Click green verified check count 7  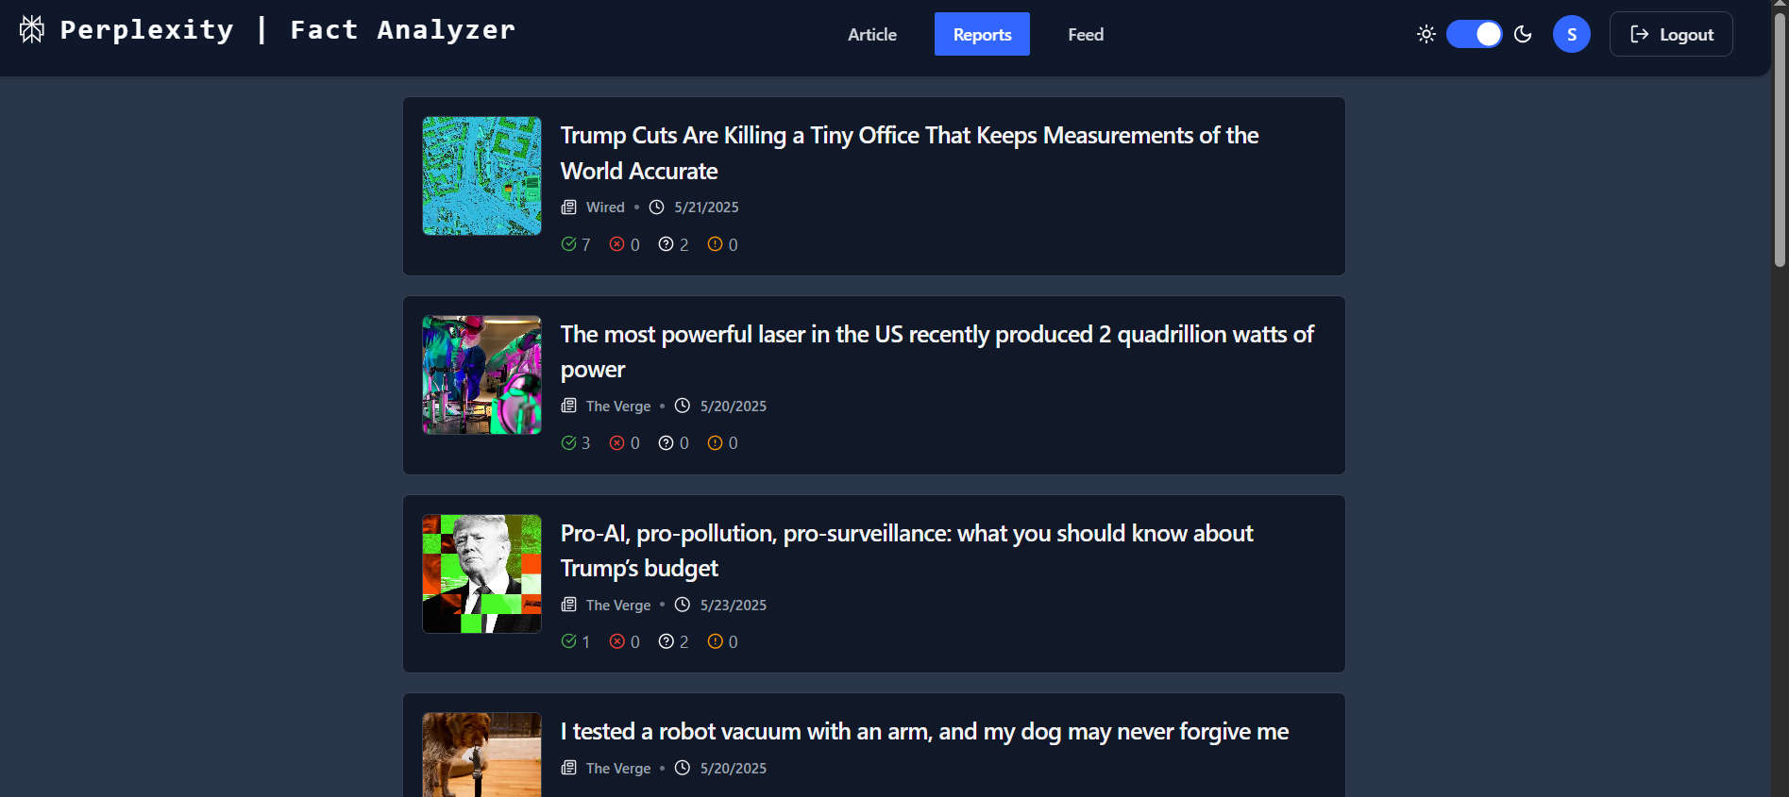[576, 244]
